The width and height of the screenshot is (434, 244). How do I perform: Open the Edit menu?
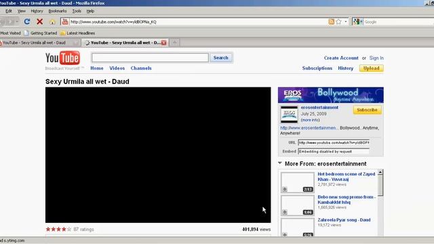click(9, 11)
